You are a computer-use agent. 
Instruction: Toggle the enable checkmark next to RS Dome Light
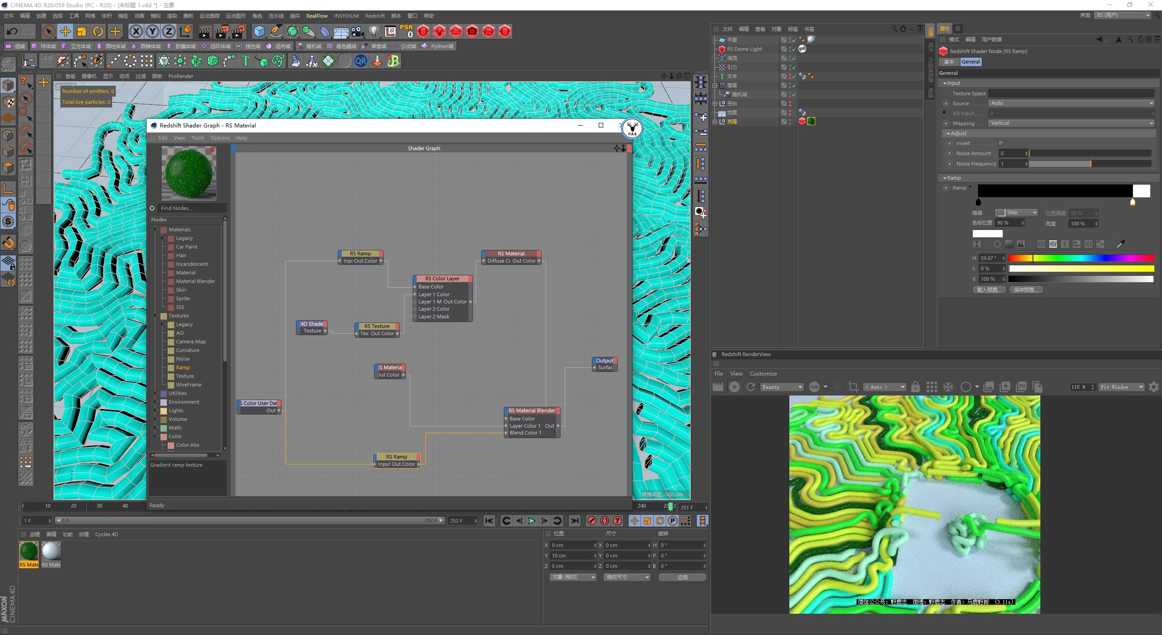[x=794, y=49]
